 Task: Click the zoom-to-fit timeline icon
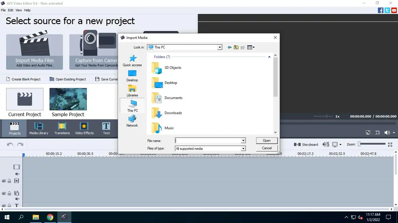390,144
